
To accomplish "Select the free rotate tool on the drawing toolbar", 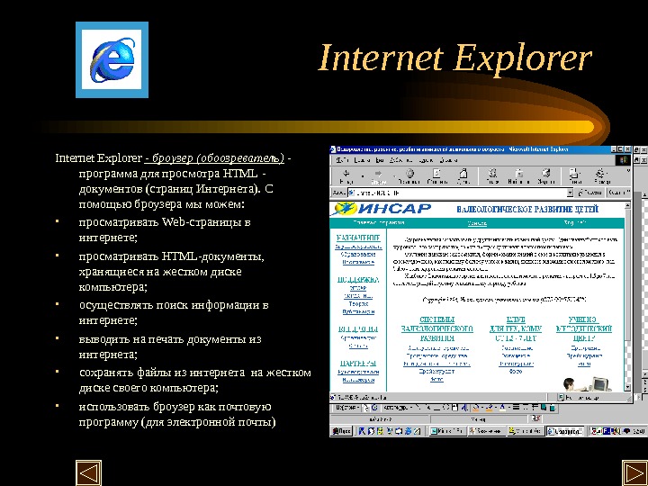I will [374, 408].
